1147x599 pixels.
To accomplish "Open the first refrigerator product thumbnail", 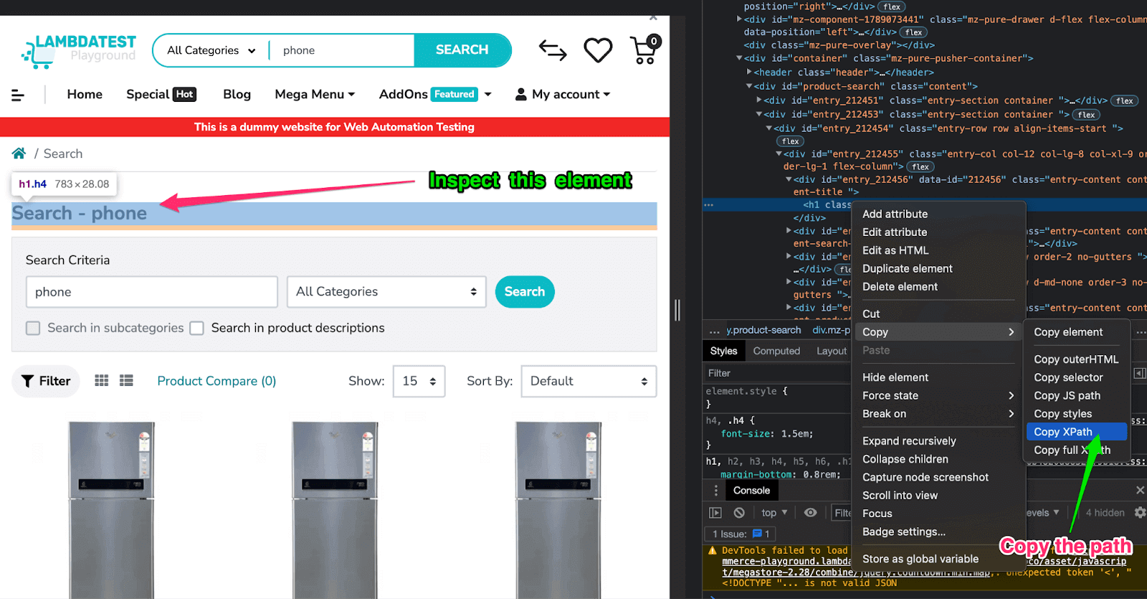I will (x=112, y=509).
